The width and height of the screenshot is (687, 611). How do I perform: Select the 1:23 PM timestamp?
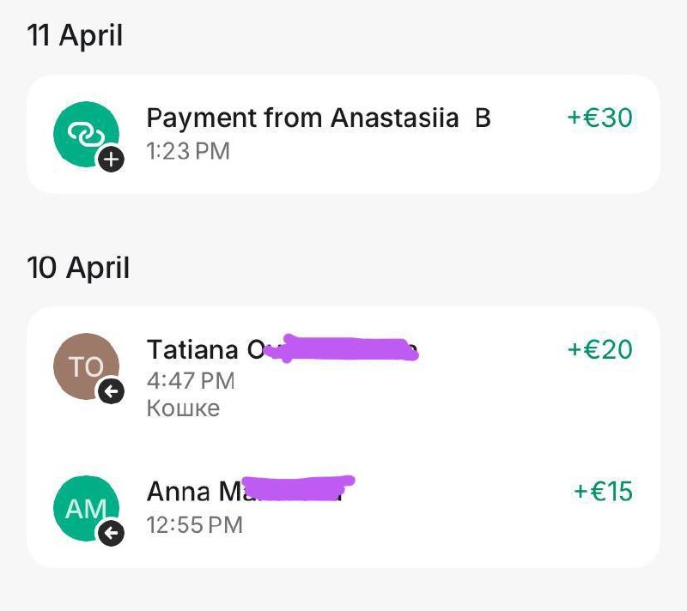pos(188,152)
